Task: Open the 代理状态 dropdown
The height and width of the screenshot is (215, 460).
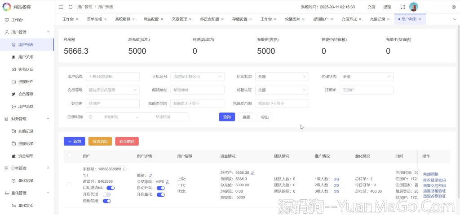Action: [x=367, y=76]
